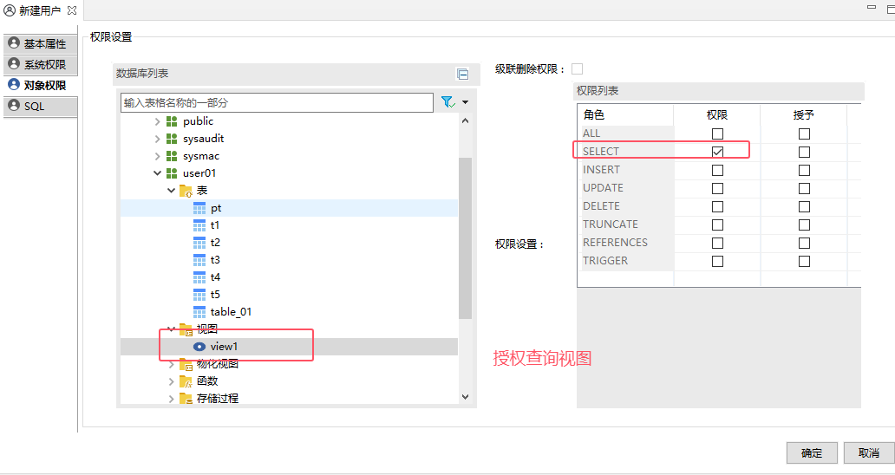Enable the INSERT 权限 checkbox

717,170
